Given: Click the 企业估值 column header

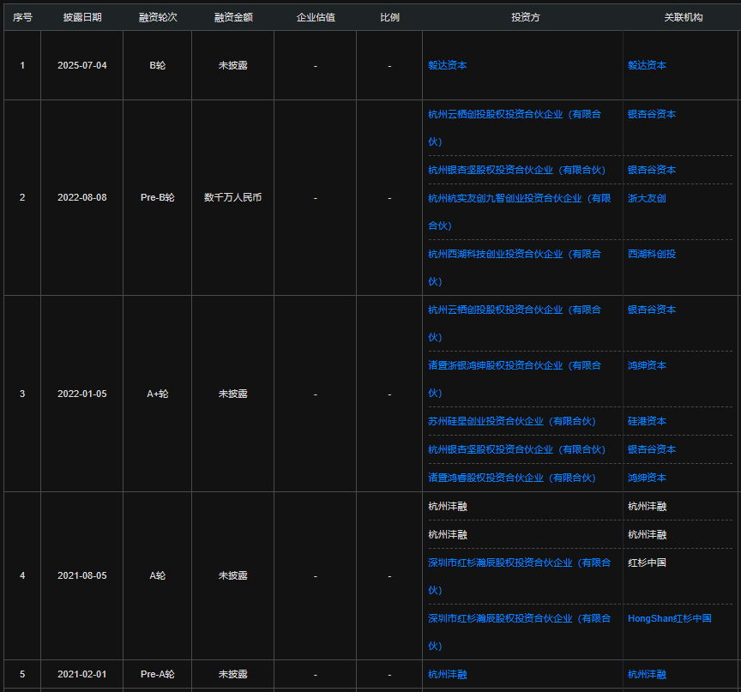Looking at the screenshot, I should pyautogui.click(x=316, y=17).
